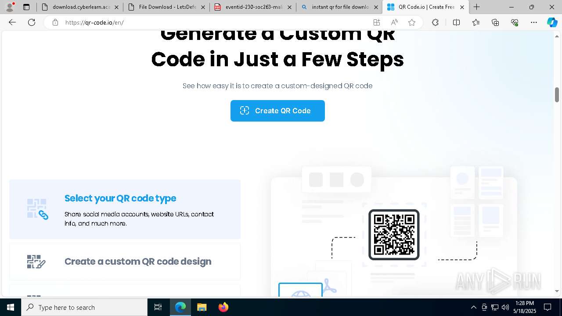The image size is (562, 316).
Task: Open the browser apps grid icon in address bar
Action: (376, 22)
